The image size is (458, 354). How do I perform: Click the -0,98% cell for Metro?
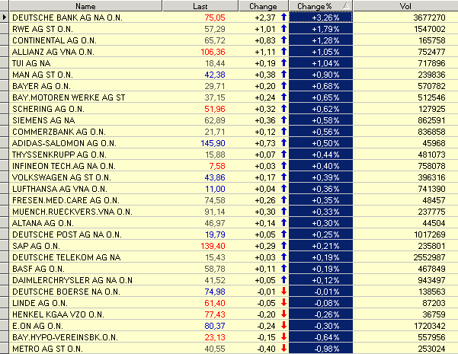point(321,349)
